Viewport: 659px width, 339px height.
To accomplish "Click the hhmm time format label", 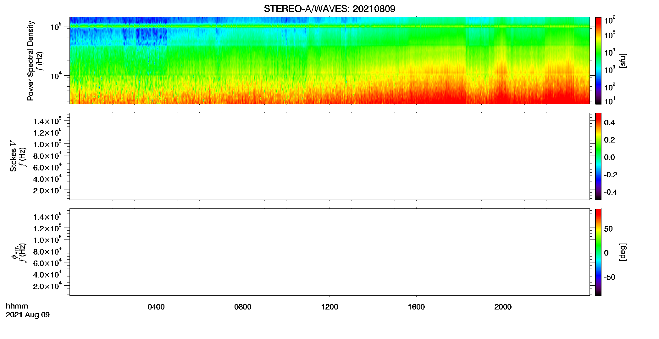I will 17,306.
